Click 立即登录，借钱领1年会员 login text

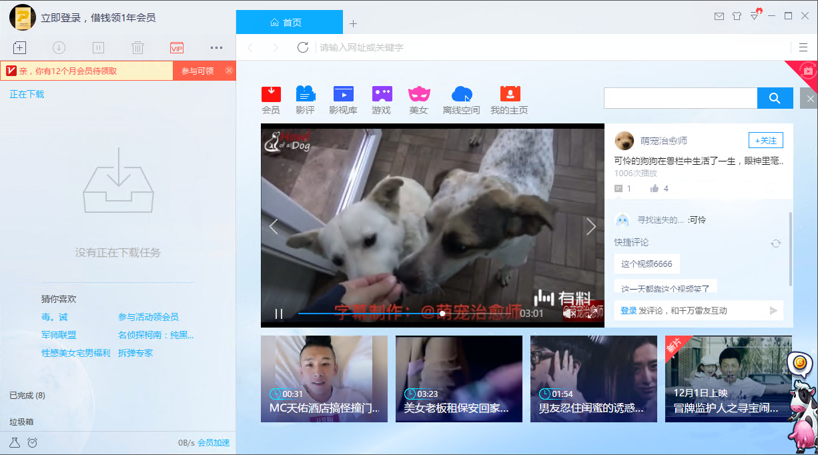pos(98,18)
